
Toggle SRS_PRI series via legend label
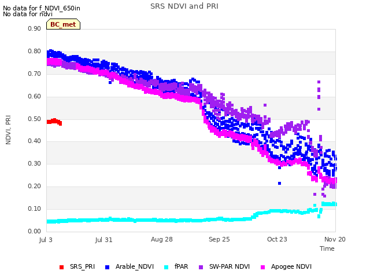(x=82, y=266)
